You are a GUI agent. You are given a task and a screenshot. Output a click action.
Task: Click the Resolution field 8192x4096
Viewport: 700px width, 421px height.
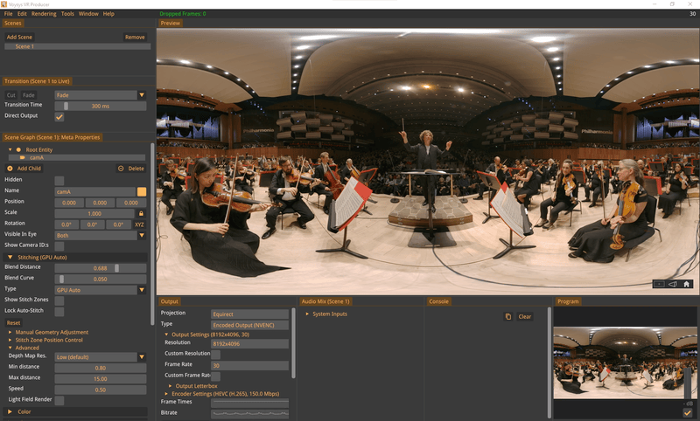(249, 344)
